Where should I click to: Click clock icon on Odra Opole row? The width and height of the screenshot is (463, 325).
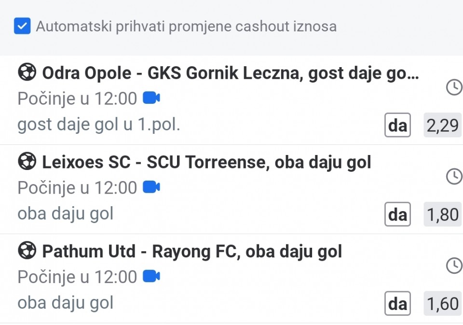click(x=454, y=87)
